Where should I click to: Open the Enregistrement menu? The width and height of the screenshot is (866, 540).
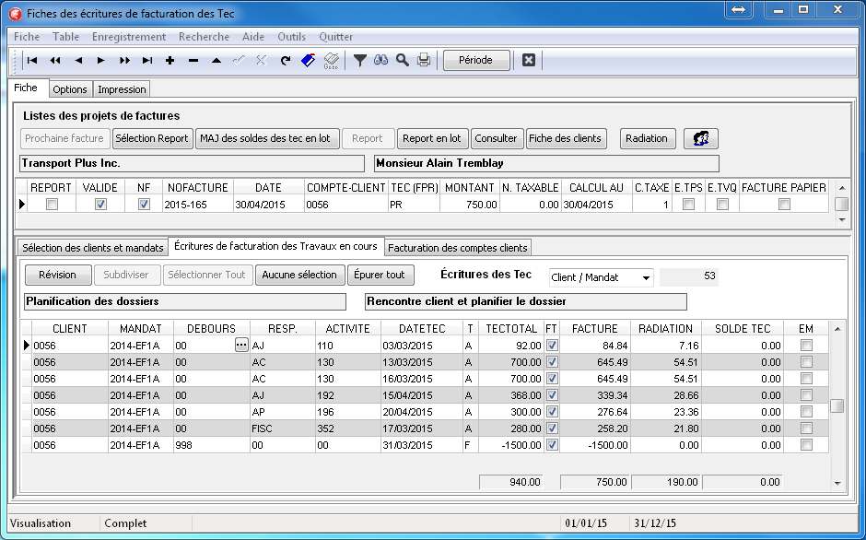click(x=129, y=37)
